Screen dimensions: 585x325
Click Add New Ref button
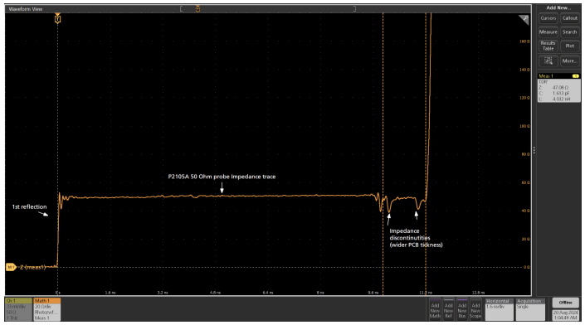(x=448, y=309)
